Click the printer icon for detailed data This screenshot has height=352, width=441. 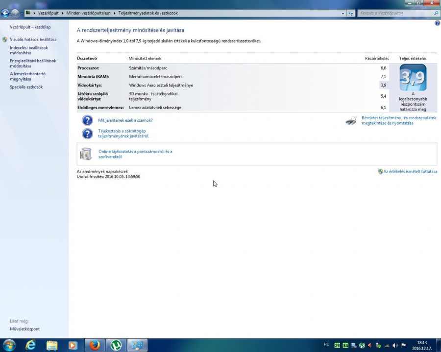351,120
